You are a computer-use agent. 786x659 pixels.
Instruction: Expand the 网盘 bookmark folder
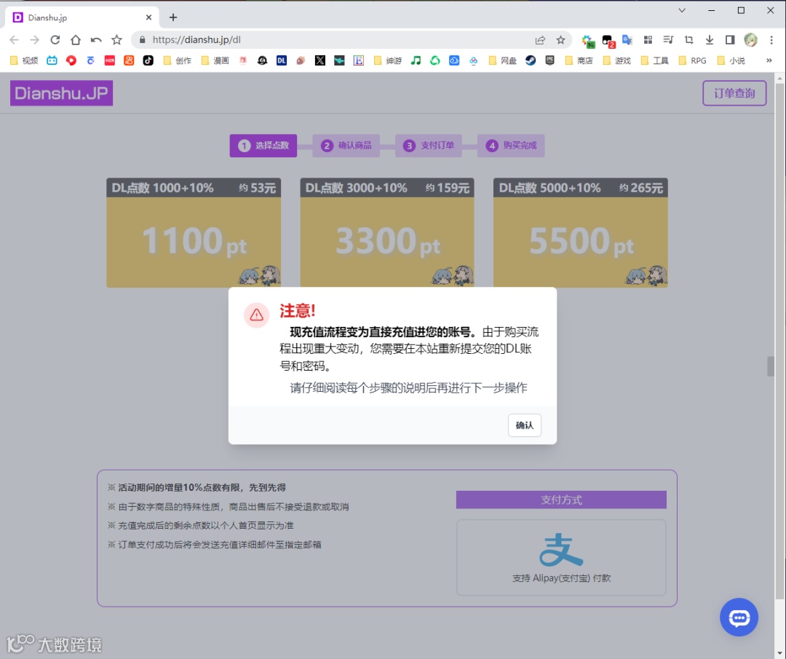pos(503,60)
